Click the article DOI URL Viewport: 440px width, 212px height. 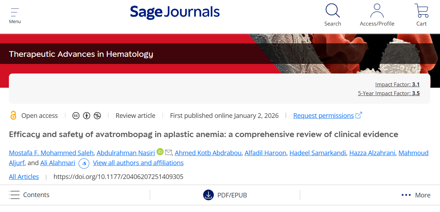(x=118, y=176)
